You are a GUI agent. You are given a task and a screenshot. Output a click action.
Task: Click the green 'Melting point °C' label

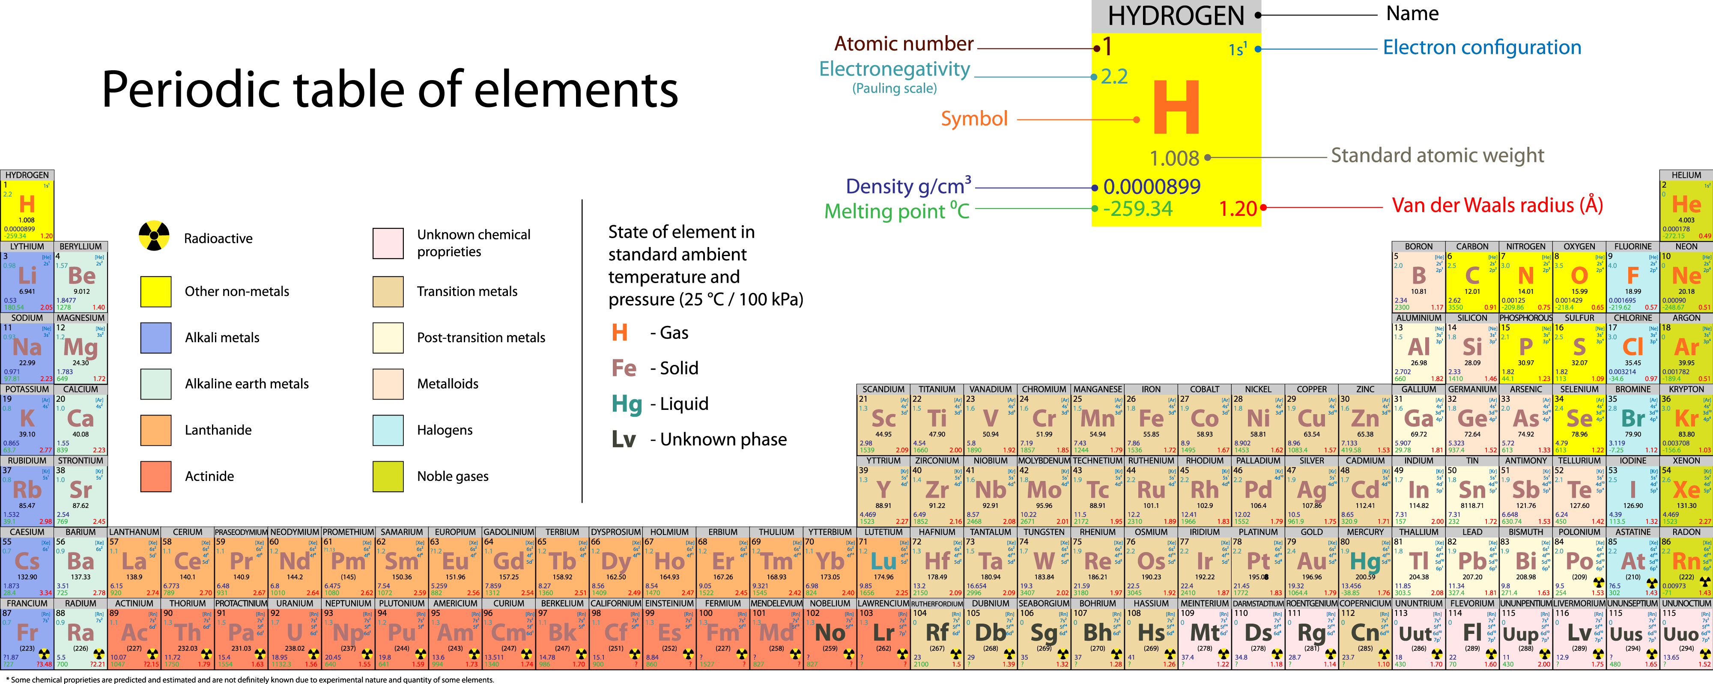tap(897, 211)
